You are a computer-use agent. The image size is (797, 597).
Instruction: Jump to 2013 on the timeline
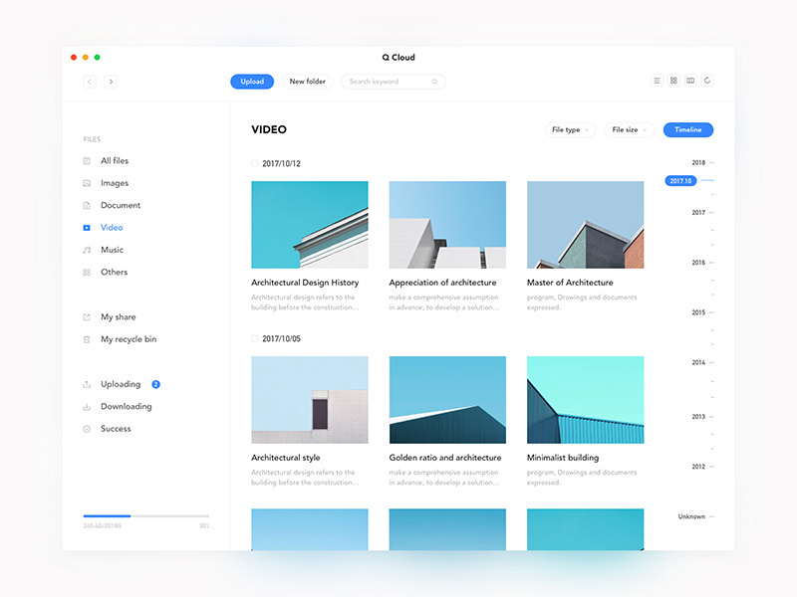[698, 417]
